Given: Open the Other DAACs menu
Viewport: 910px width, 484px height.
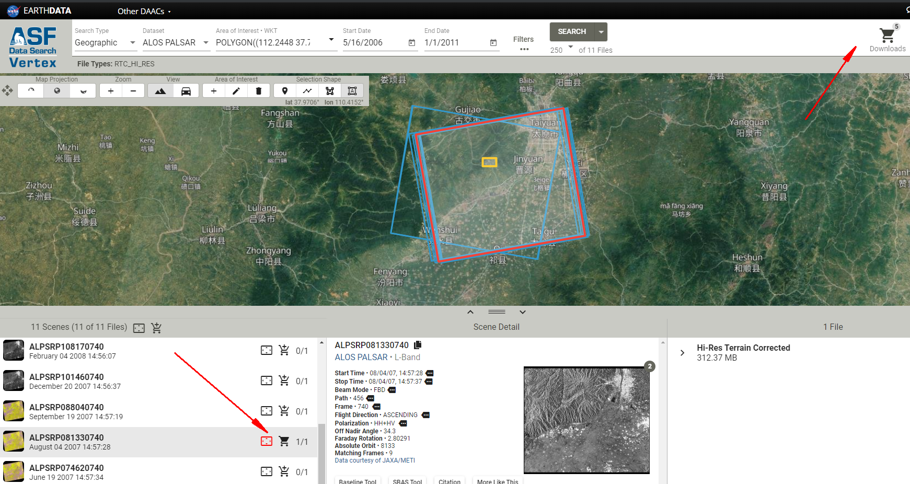Looking at the screenshot, I should coord(142,11).
